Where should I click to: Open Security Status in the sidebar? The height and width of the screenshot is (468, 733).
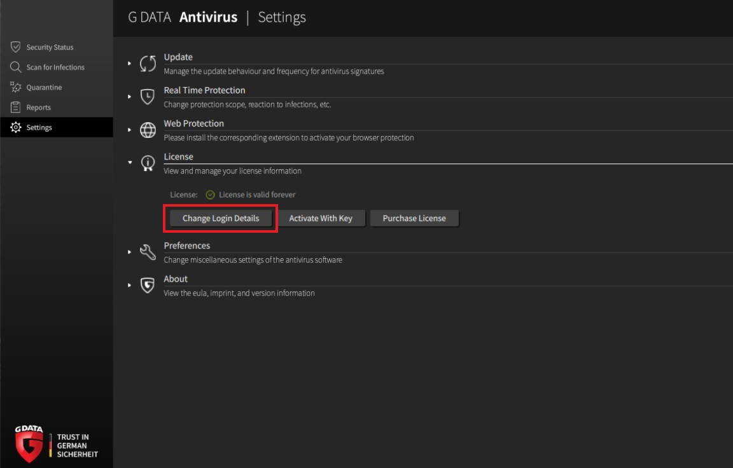tap(57, 47)
